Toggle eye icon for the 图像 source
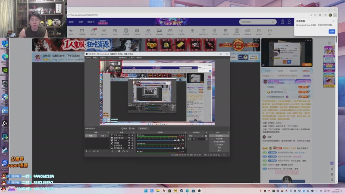This screenshot has height=194, width=345. pyautogui.click(x=129, y=141)
